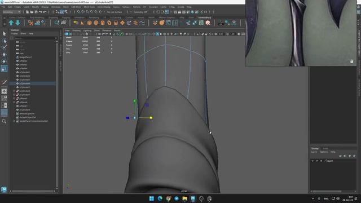Click the blue up-arrow shelf icon
Screen dimensions: 361x203
[x=11, y=23]
